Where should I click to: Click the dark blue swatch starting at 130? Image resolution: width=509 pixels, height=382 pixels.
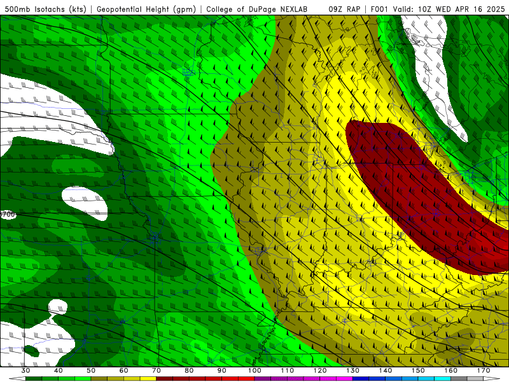coord(361,379)
